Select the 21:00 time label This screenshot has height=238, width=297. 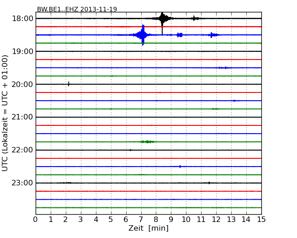point(22,117)
